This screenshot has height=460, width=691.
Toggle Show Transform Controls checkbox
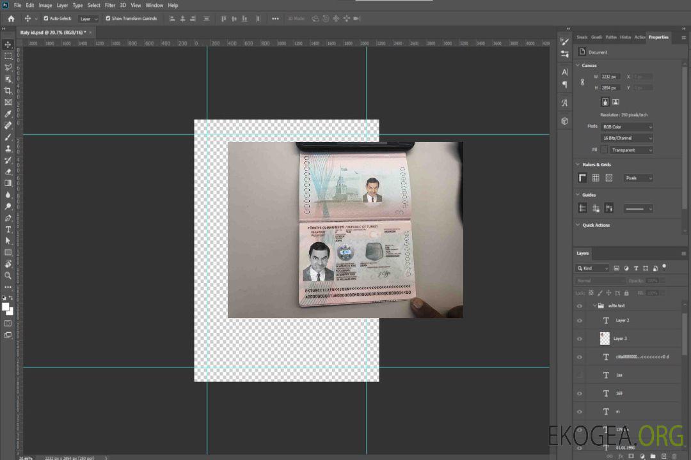tap(108, 19)
